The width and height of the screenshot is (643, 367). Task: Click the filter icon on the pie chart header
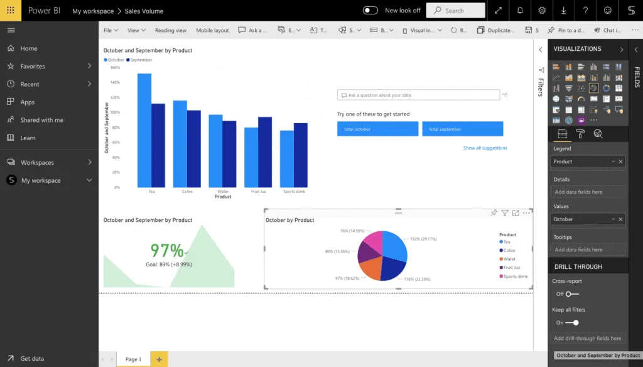click(505, 213)
